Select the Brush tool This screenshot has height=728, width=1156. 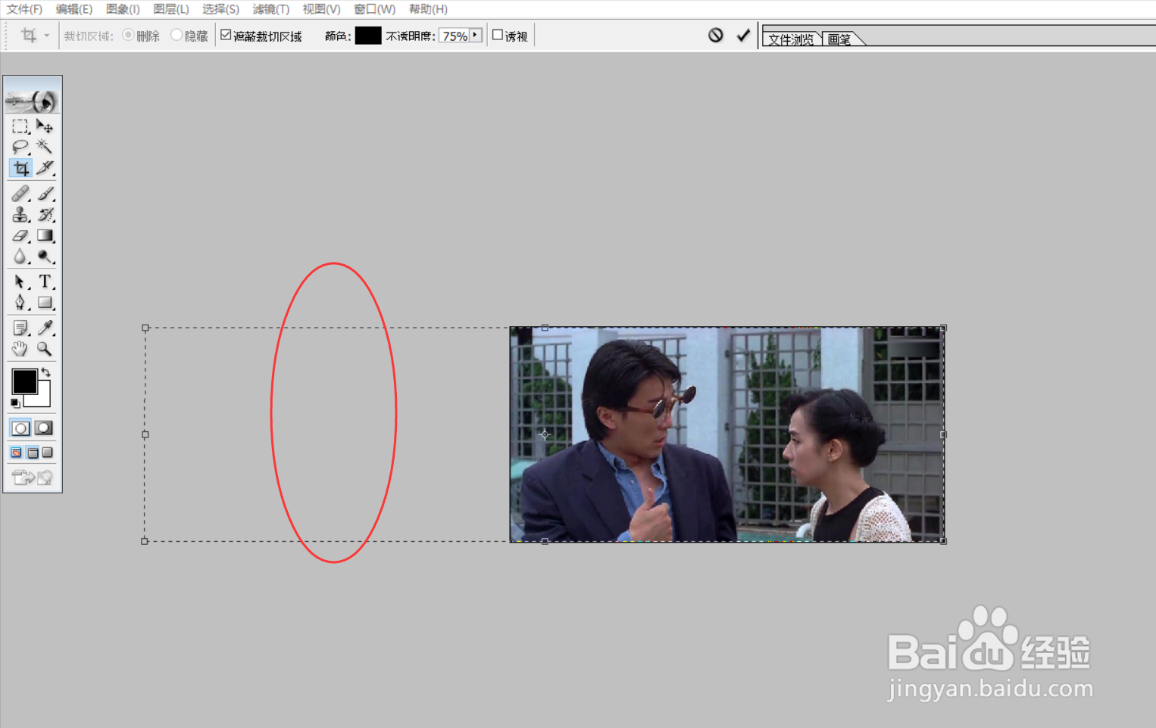click(45, 194)
